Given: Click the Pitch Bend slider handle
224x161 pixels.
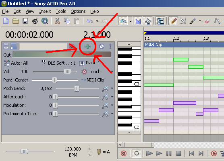Looking at the screenshot, I should coord(77,89).
